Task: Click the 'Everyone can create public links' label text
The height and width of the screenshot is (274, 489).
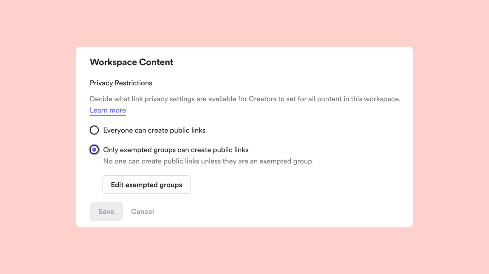Action: [154, 130]
